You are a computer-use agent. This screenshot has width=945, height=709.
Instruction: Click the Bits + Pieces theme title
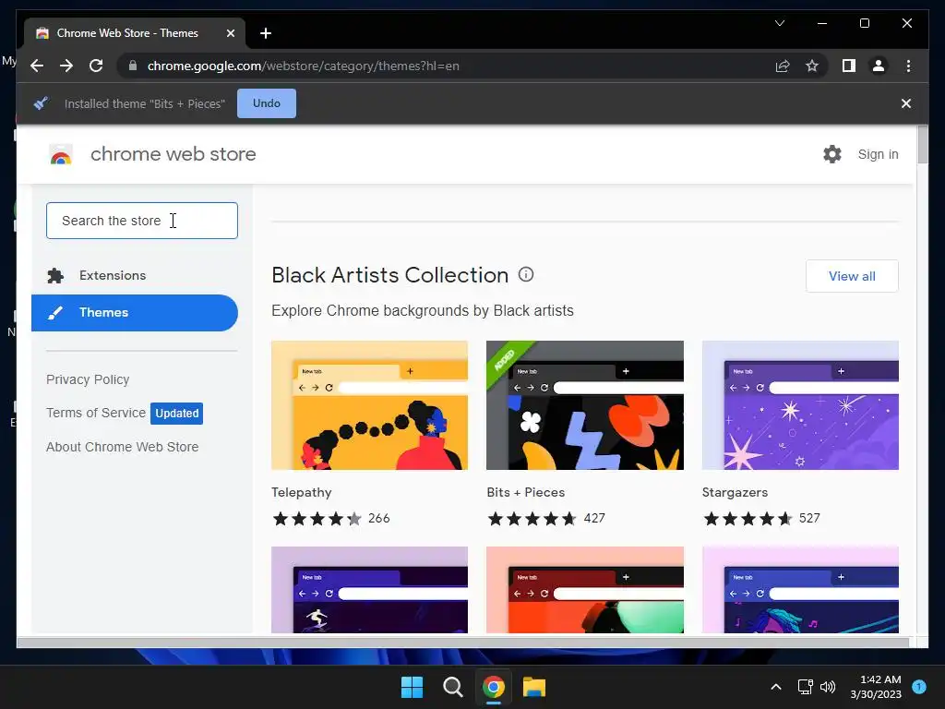click(525, 492)
